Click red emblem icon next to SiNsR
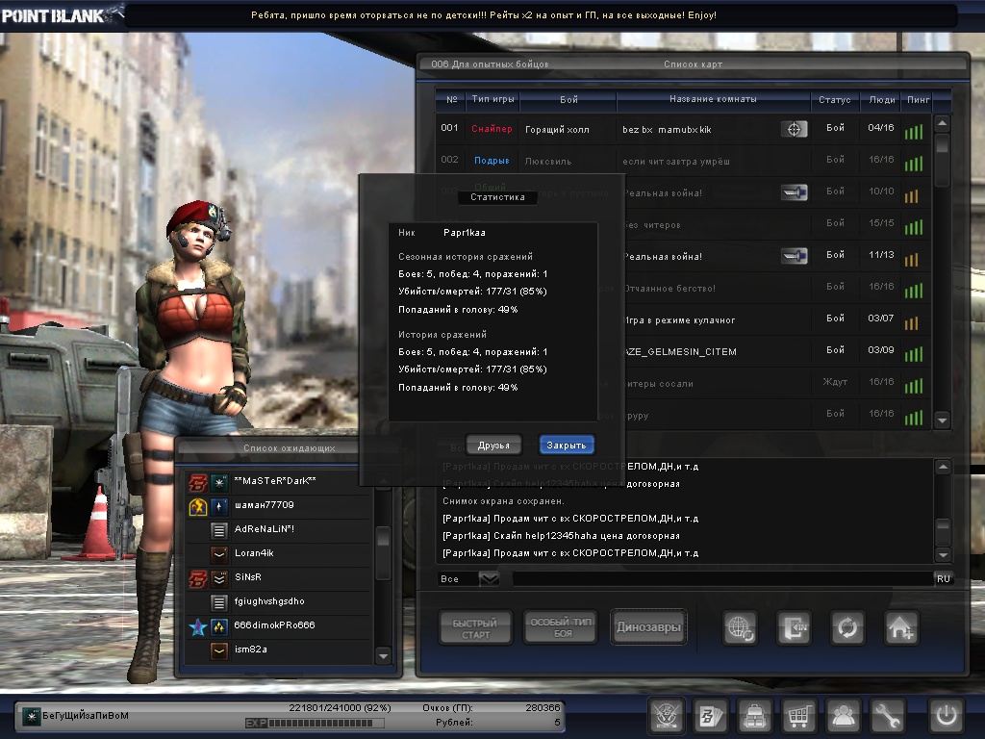This screenshot has height=739, width=985. click(198, 578)
